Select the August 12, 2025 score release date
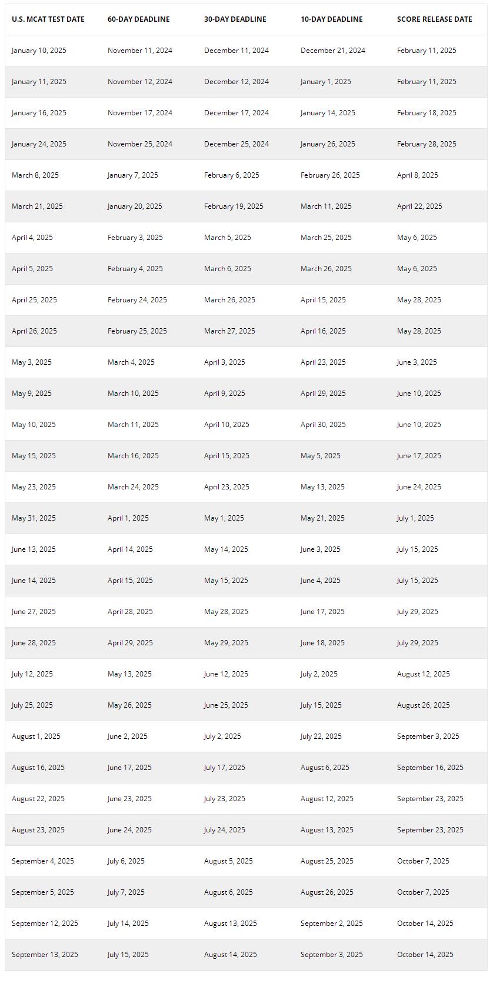Image resolution: width=493 pixels, height=990 pixels. (x=424, y=674)
